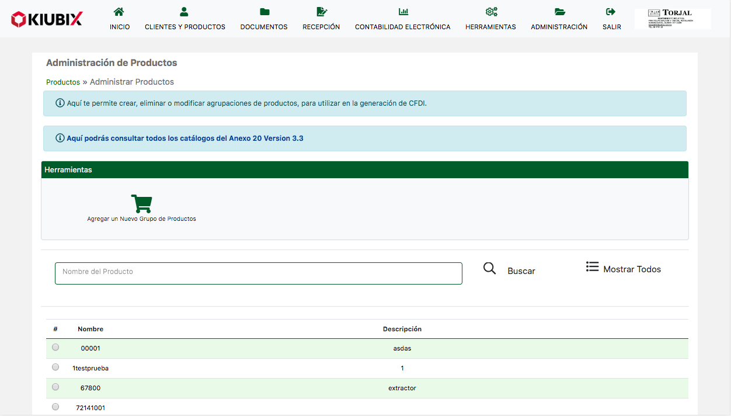Screen dimensions: 731x416
Task: Click the Kiubix logo
Action: click(x=47, y=19)
